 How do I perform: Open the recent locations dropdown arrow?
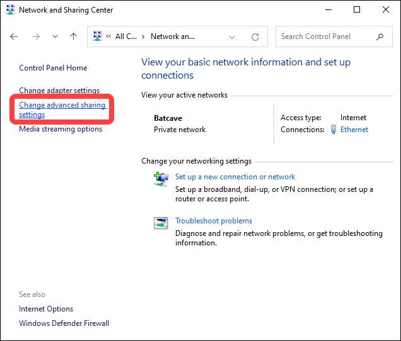click(x=55, y=36)
